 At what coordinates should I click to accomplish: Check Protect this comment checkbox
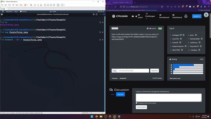[136, 103]
